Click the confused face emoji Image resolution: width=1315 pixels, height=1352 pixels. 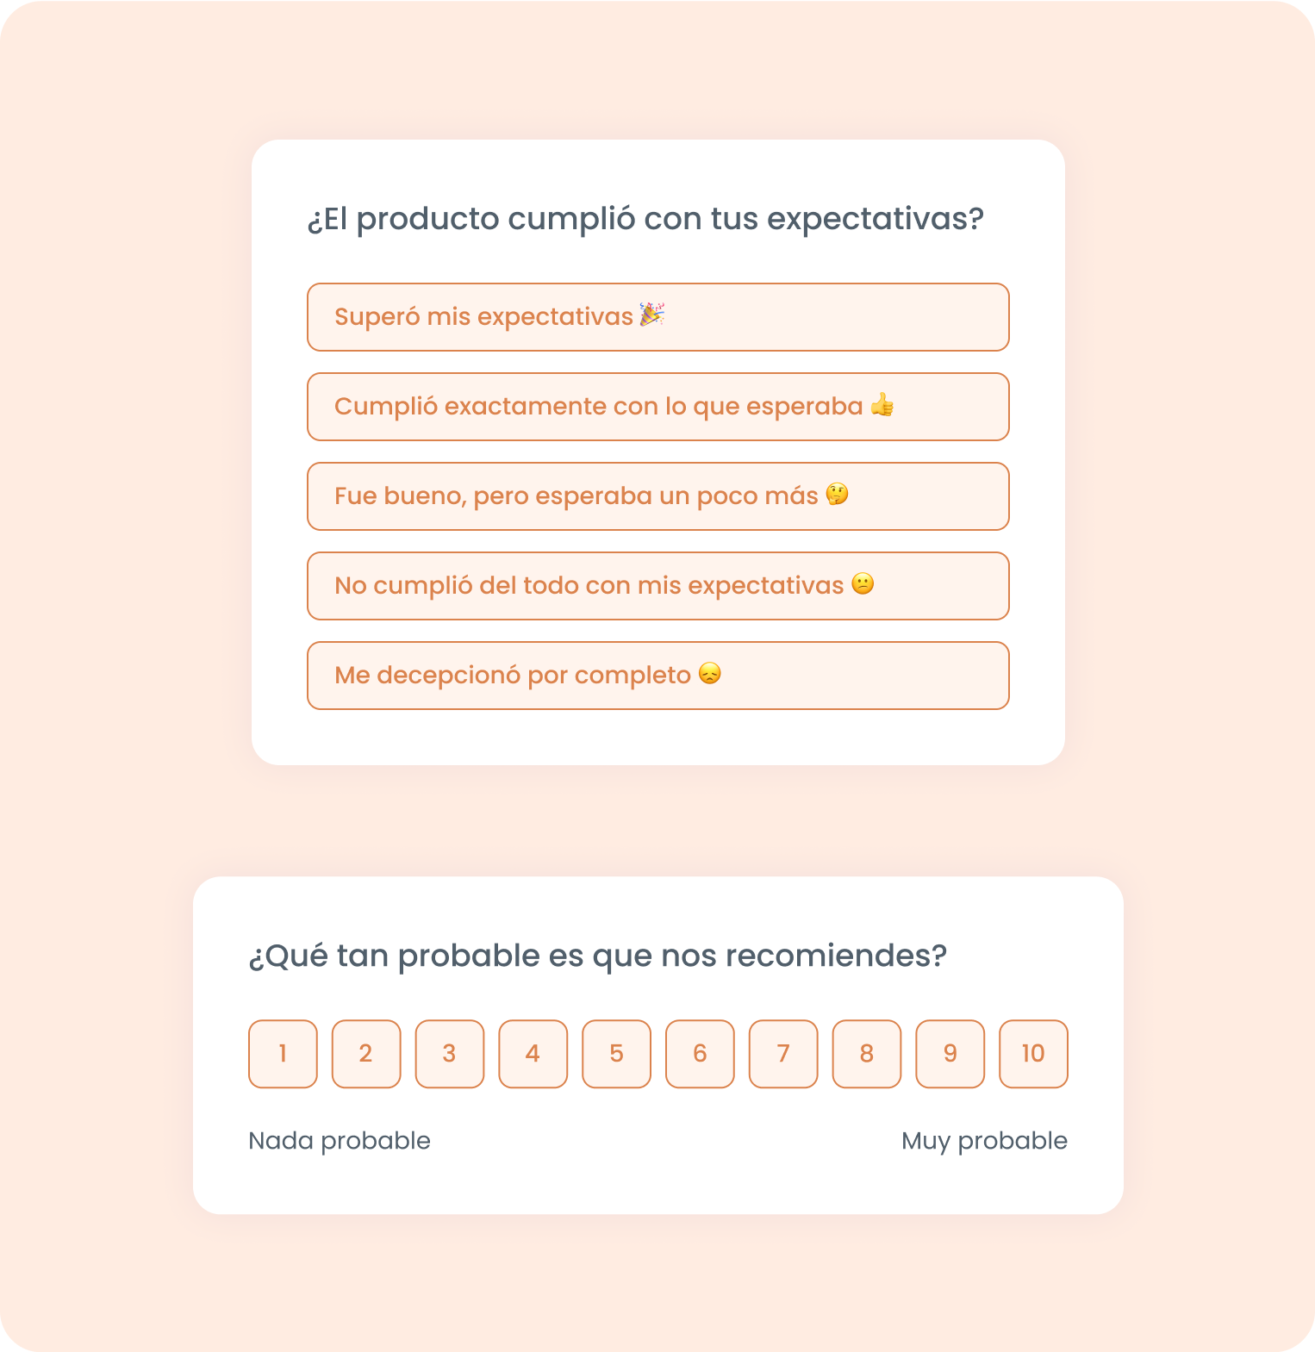[x=863, y=583]
